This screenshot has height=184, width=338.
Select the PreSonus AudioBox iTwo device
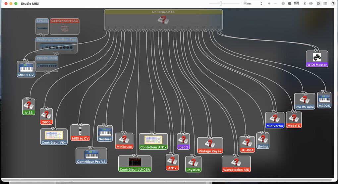click(x=56, y=45)
